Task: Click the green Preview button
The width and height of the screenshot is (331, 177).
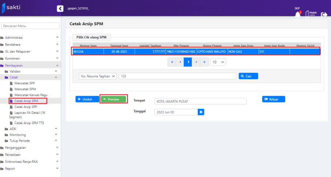Action: pos(114,99)
